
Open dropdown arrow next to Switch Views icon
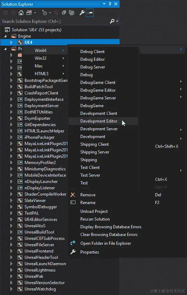(35, 13)
